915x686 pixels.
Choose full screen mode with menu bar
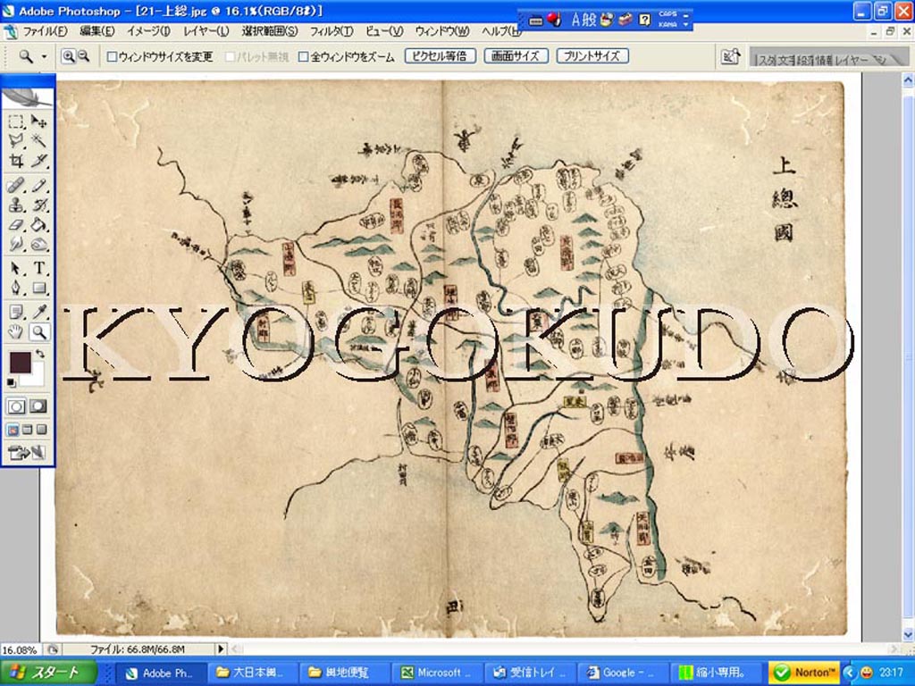(x=27, y=430)
